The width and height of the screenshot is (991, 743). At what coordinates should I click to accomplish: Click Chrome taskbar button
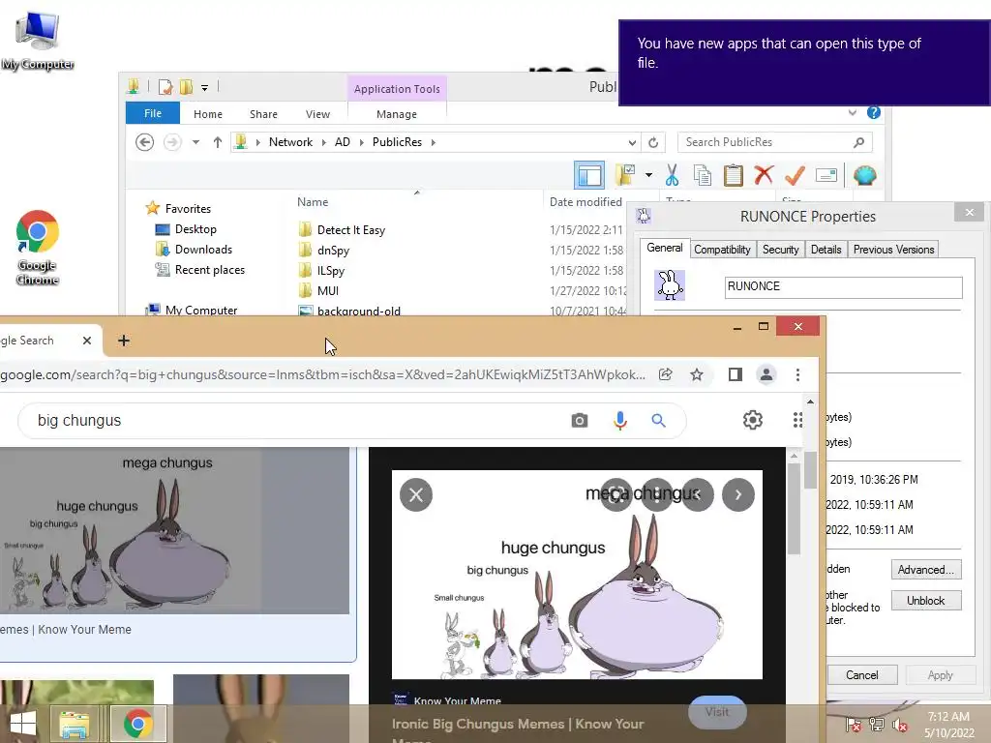137,724
